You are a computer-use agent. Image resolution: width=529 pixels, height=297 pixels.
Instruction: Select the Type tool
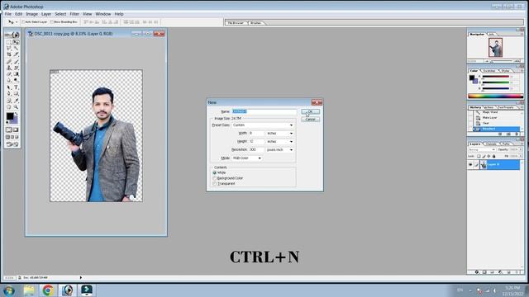point(16,87)
